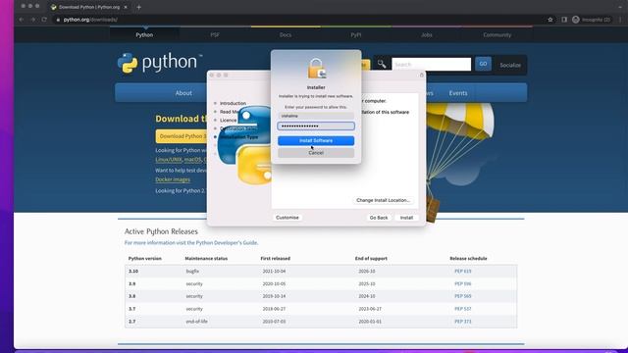This screenshot has width=628, height=353.
Task: Click the magnifying glass search icon
Action: (x=382, y=64)
